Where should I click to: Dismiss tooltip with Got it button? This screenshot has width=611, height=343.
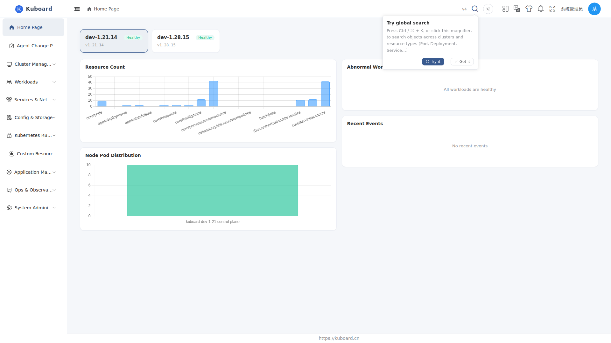462,62
